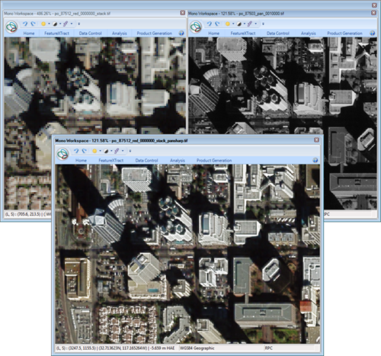The image size is (381, 356).
Task: Open Product Generation tab in pansharp window
Action: tap(214, 160)
